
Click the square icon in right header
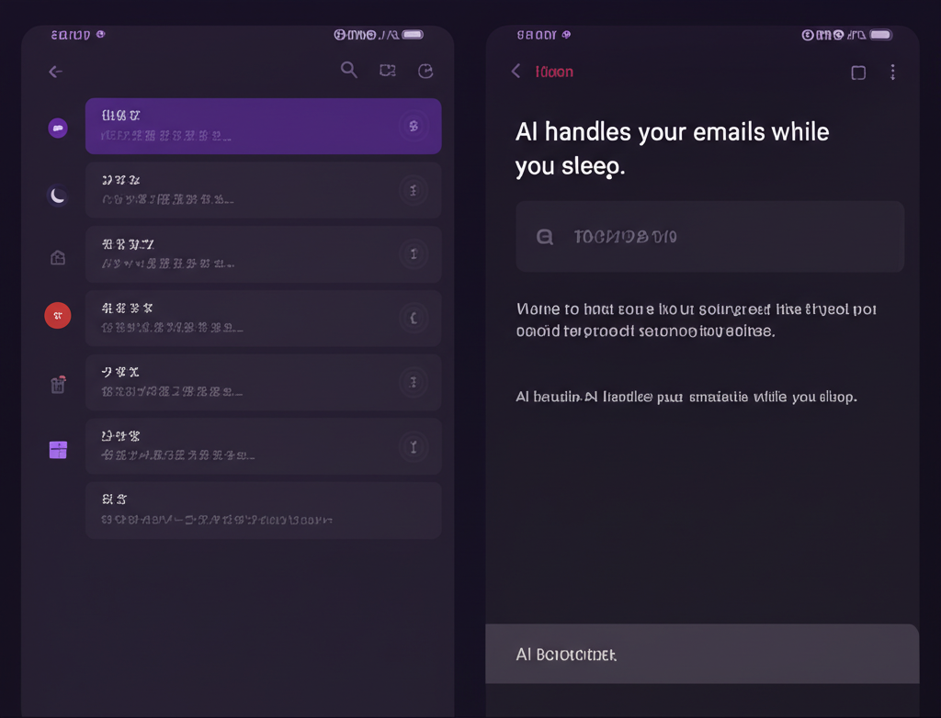[x=858, y=73]
